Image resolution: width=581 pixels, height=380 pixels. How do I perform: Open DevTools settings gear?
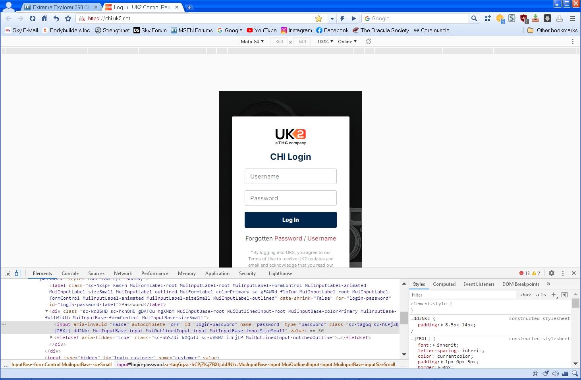(552, 273)
